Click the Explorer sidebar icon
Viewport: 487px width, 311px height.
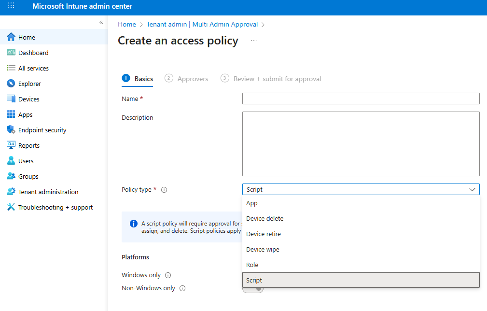click(11, 83)
